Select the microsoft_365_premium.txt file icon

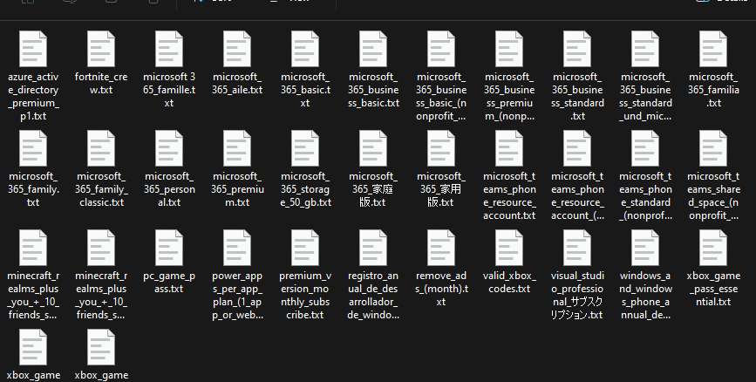pos(237,148)
